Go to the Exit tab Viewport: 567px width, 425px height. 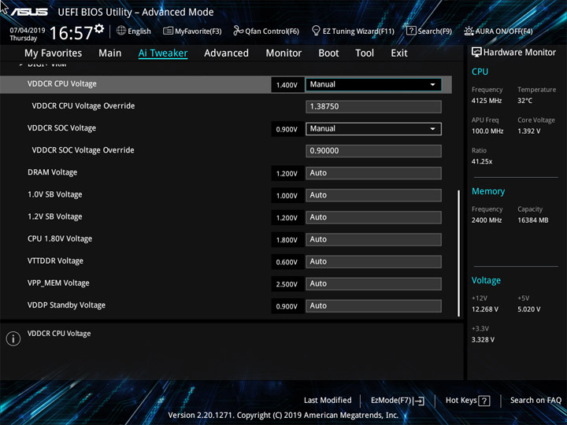(x=399, y=54)
